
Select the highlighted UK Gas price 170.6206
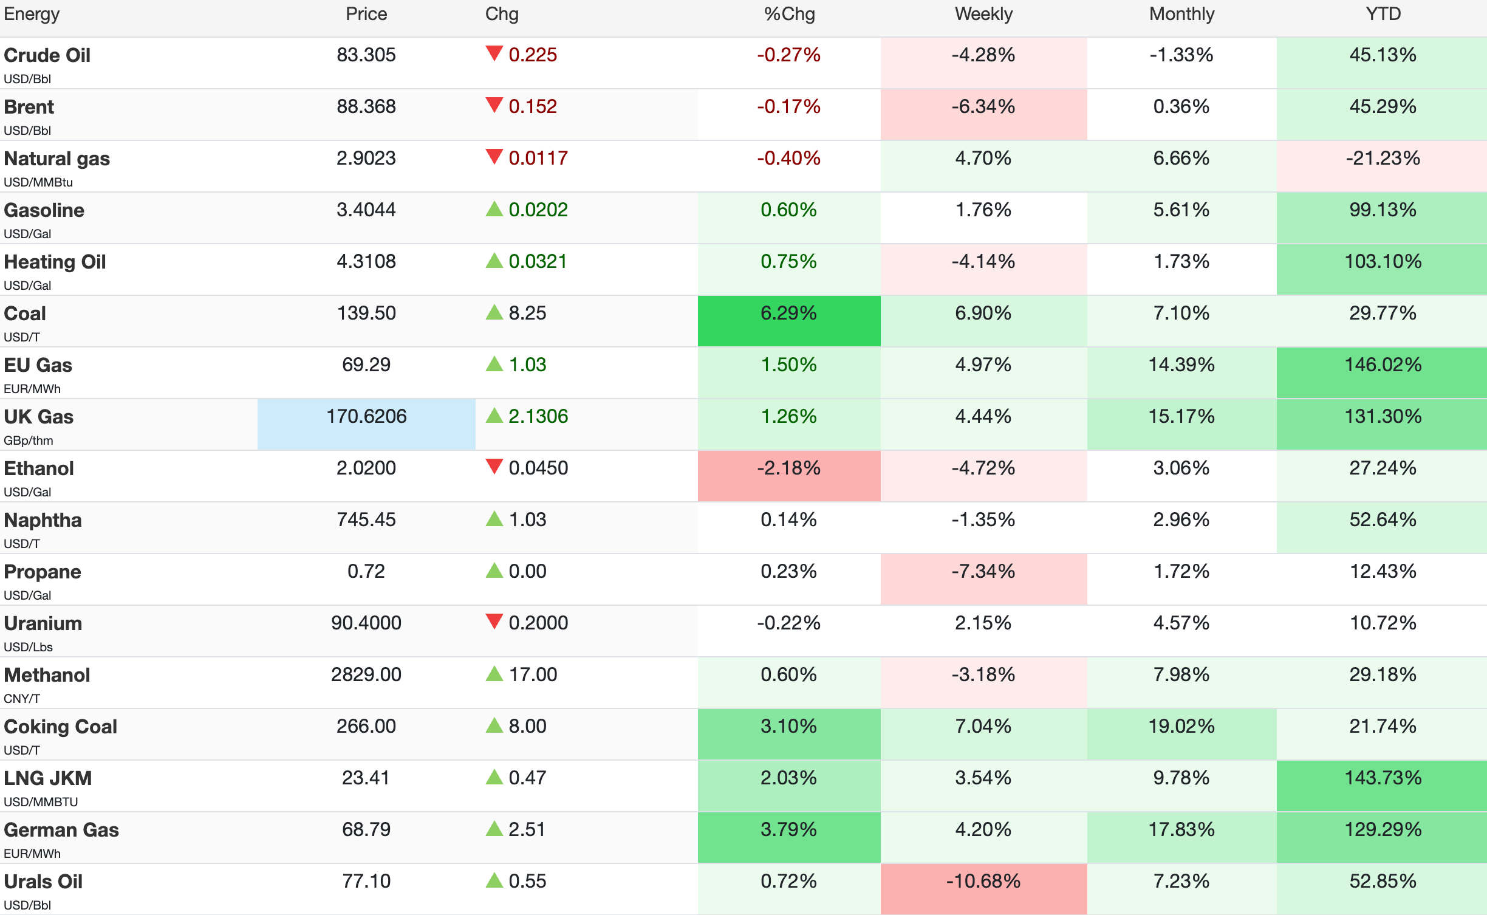366,425
